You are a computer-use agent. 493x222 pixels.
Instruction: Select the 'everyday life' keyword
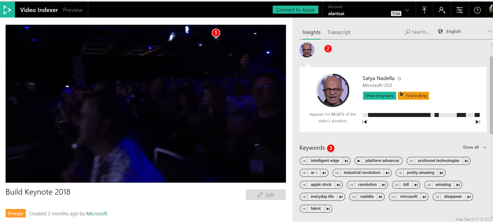tap(322, 197)
